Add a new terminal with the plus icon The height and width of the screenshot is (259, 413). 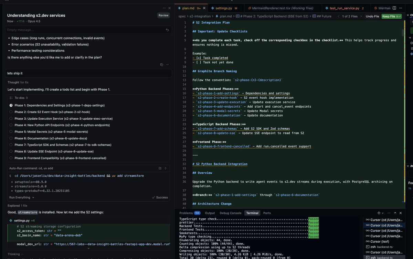(379, 213)
